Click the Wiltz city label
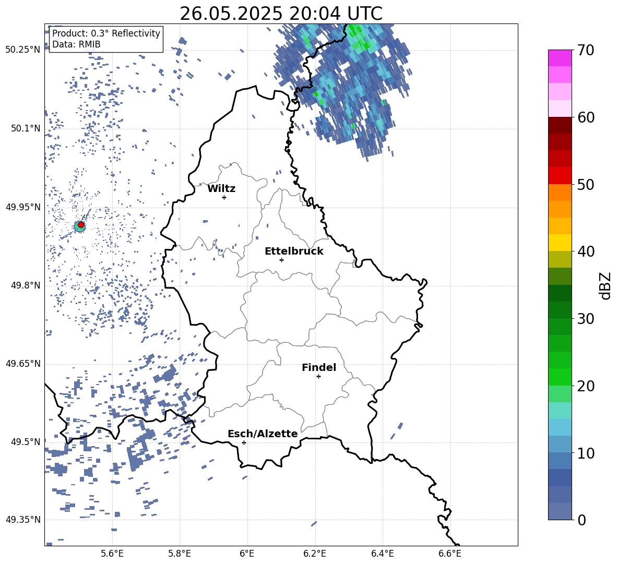Image resolution: width=618 pixels, height=564 pixels. pos(221,189)
